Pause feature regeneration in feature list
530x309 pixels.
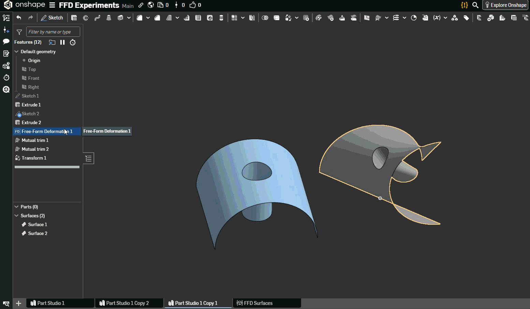pyautogui.click(x=62, y=42)
